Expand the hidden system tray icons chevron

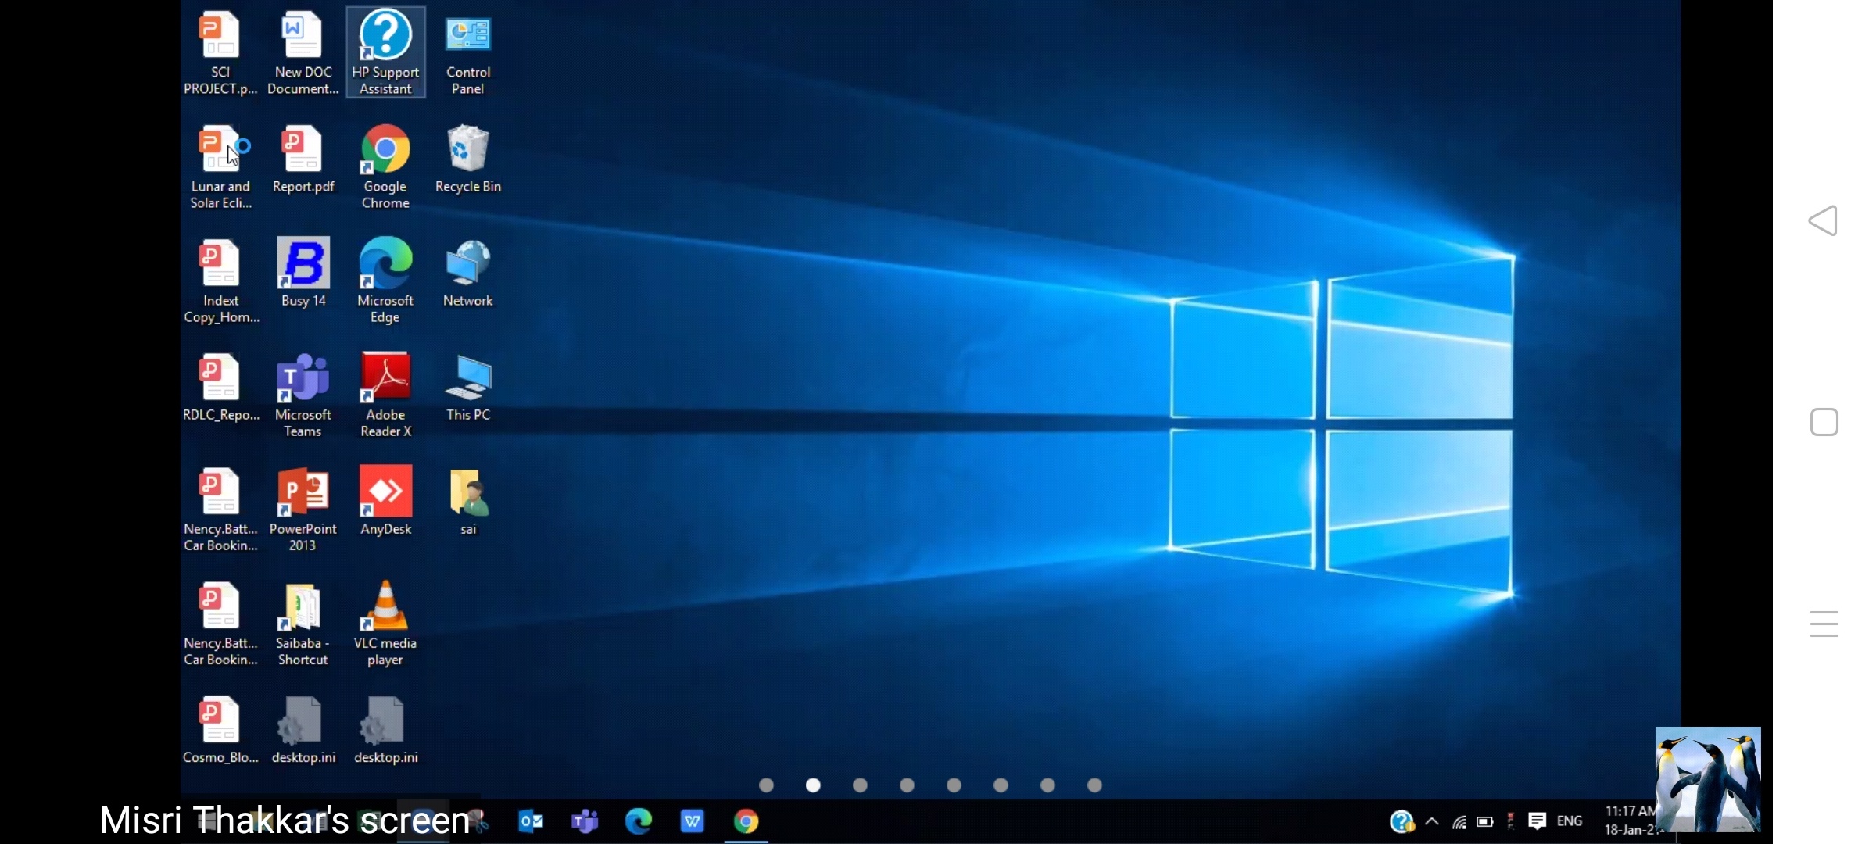(1432, 821)
